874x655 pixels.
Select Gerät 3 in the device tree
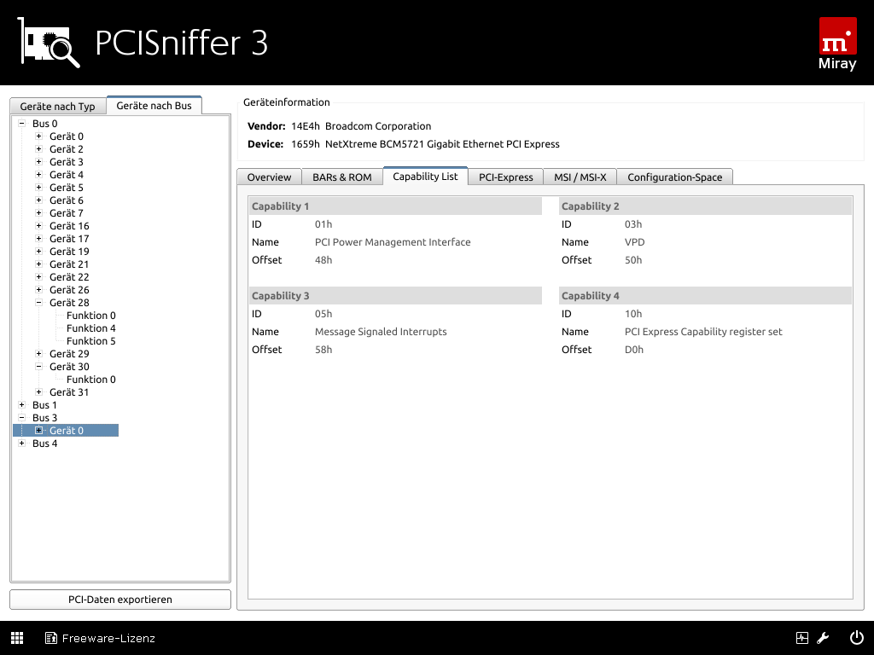(x=67, y=161)
